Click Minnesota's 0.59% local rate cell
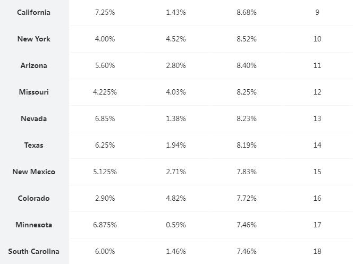Image resolution: width=354 pixels, height=264 pixels. (176, 225)
